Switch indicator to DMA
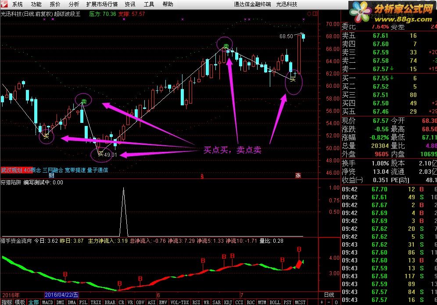 [x=72, y=302]
